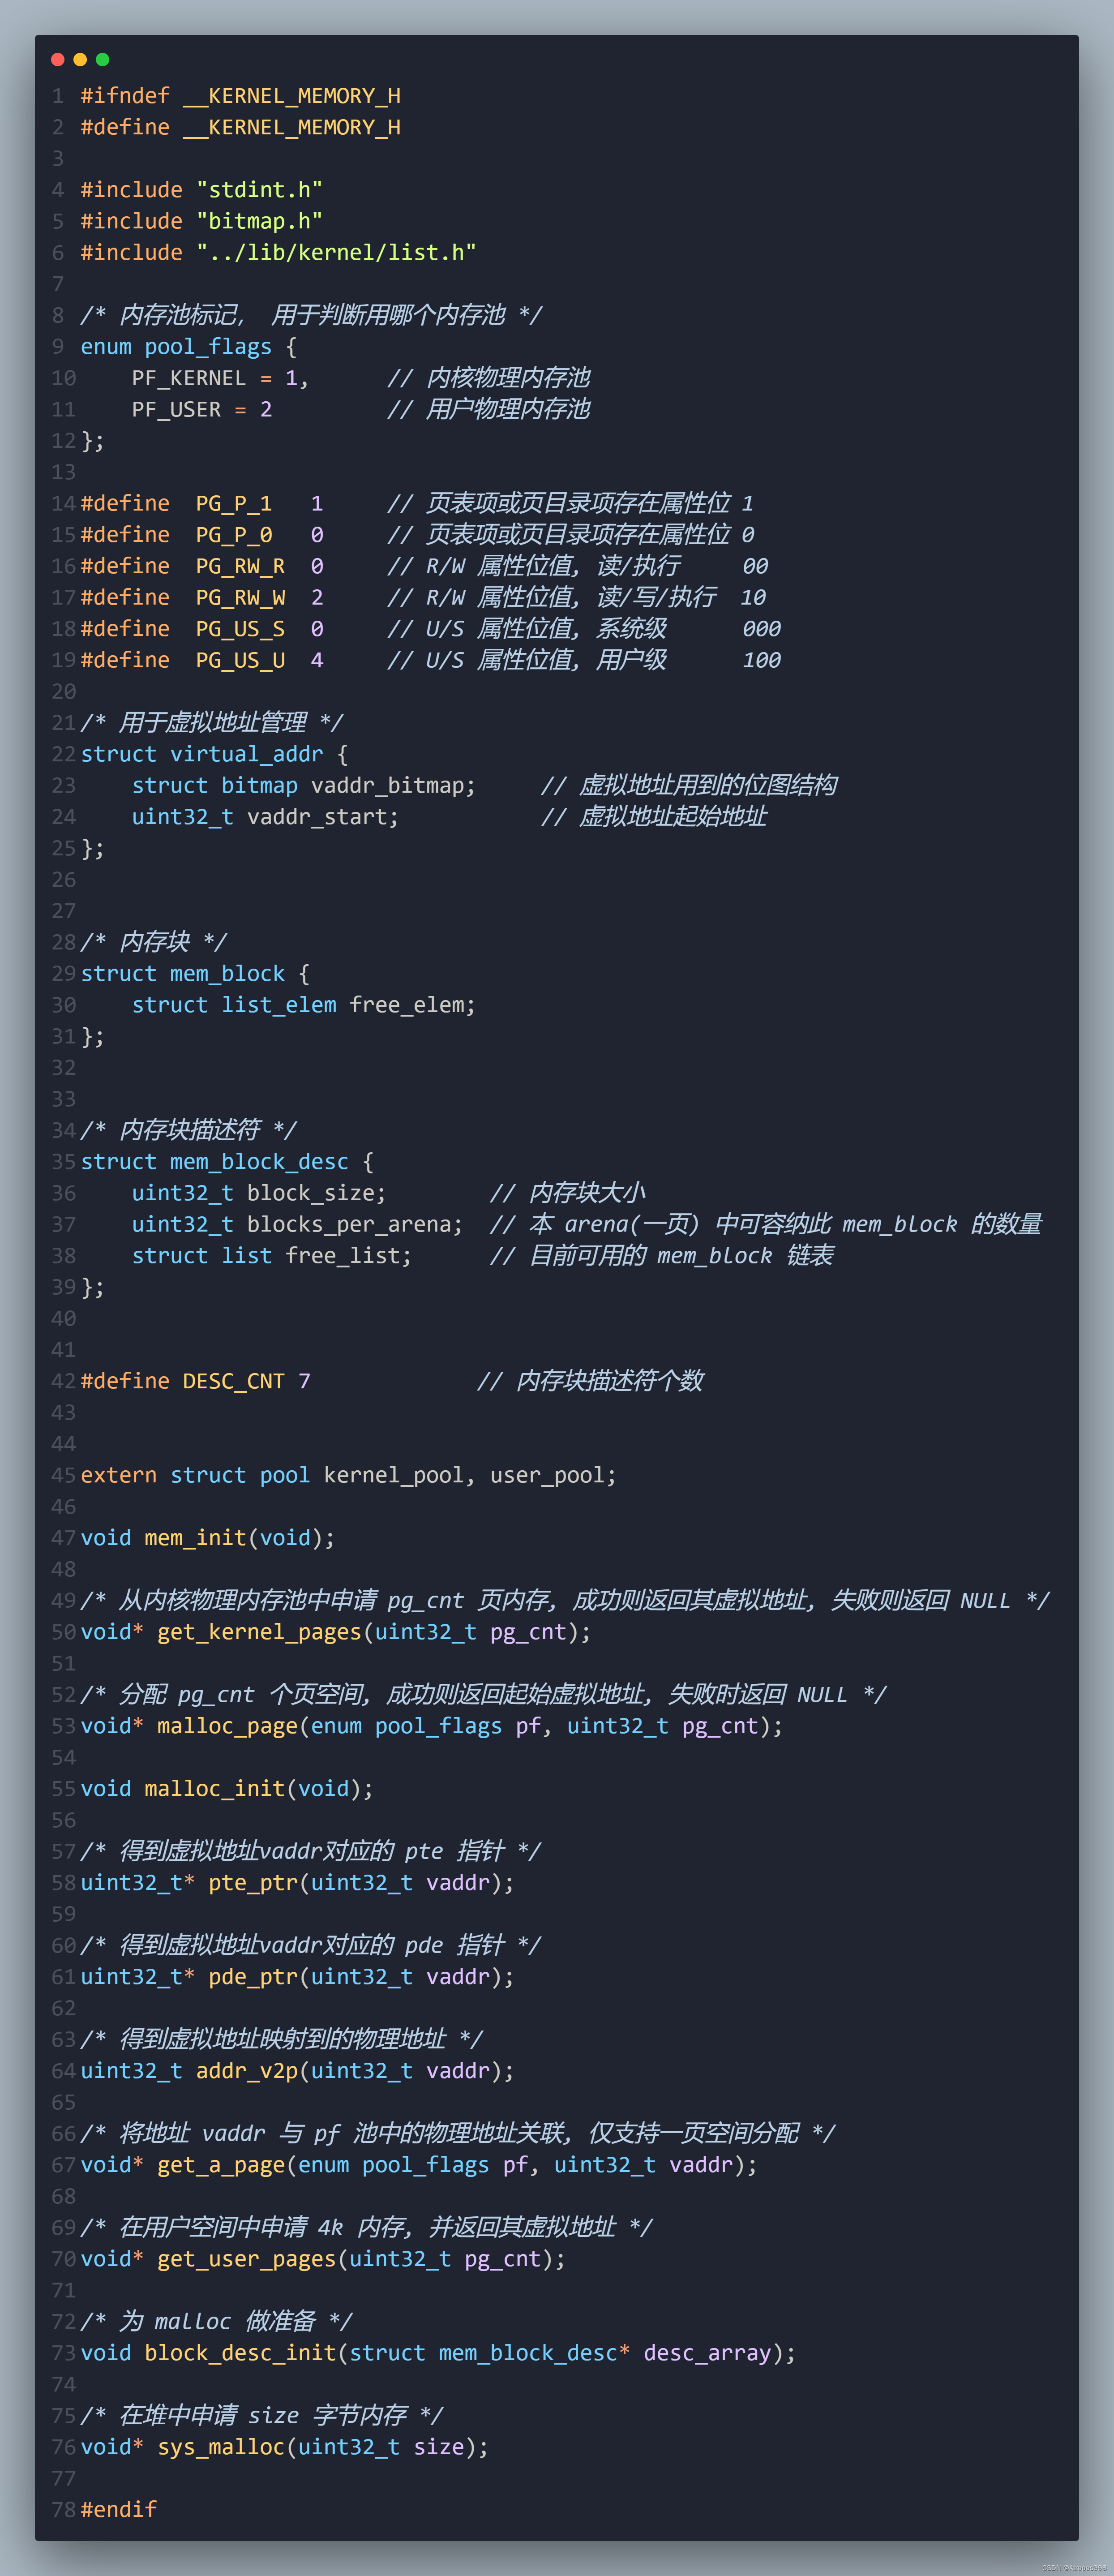This screenshot has height=2576, width=1114.
Task: Click the mem_init function name
Action: [195, 1538]
